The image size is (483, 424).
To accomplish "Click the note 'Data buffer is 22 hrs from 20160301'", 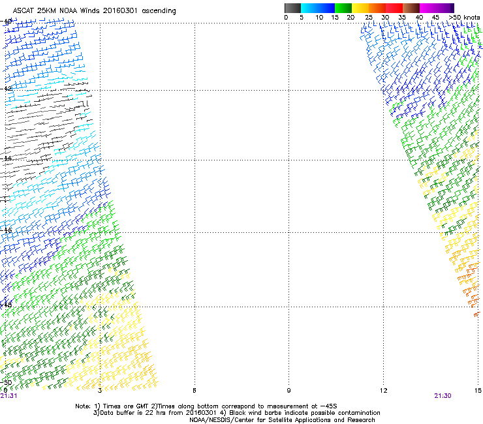I will click(155, 413).
